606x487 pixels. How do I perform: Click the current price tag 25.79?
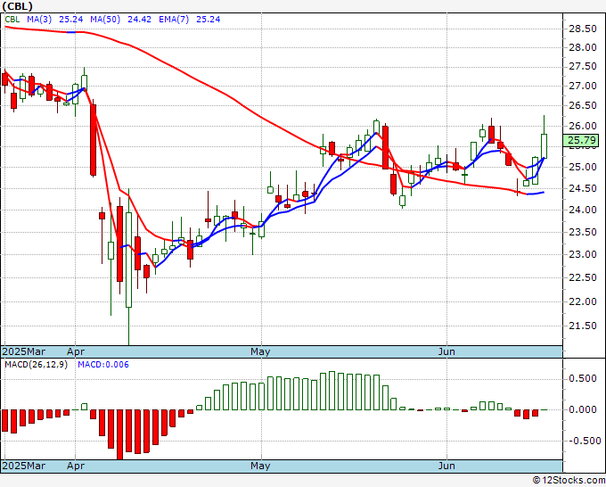click(581, 140)
